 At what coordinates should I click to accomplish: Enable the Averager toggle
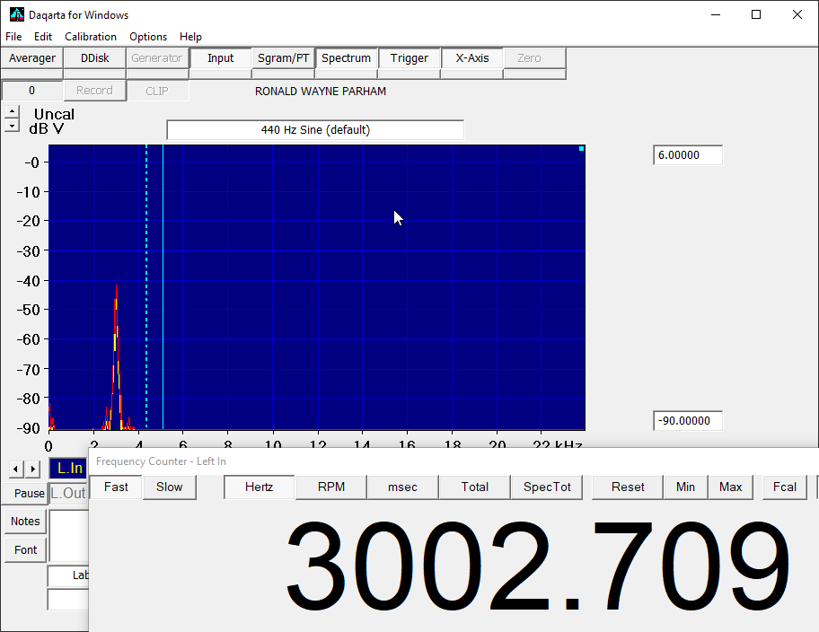pos(31,58)
